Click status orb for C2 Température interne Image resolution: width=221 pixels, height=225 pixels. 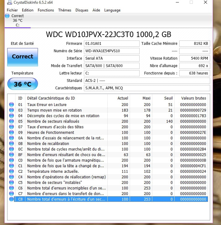click(11, 172)
